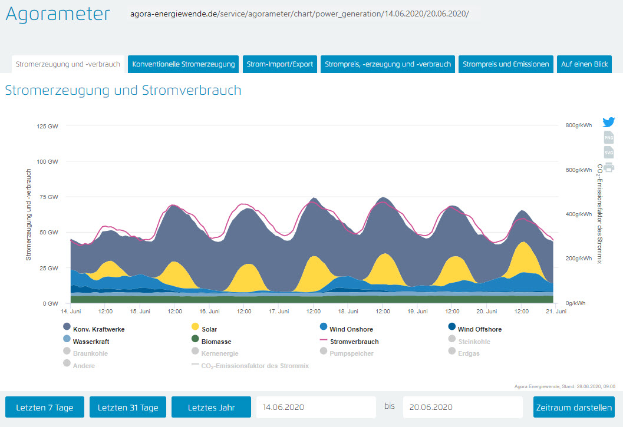Image resolution: width=623 pixels, height=427 pixels.
Task: Hide the Wasserkraft series
Action: [x=90, y=342]
